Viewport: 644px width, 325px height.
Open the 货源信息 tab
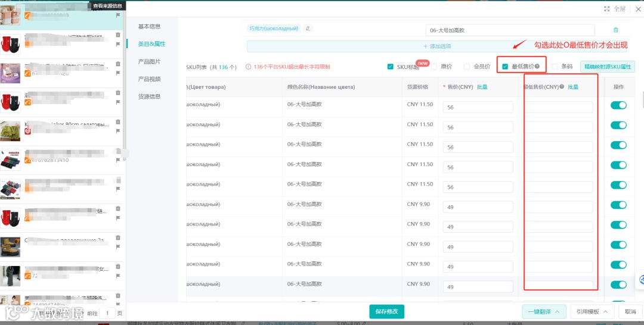tap(149, 96)
